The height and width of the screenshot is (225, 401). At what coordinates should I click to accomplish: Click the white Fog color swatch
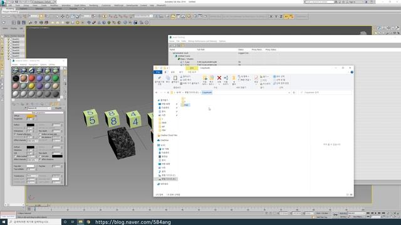click(x=30, y=166)
